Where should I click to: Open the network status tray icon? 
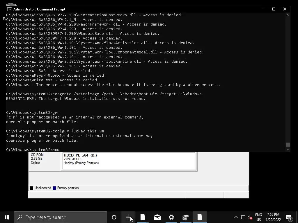coord(243,217)
